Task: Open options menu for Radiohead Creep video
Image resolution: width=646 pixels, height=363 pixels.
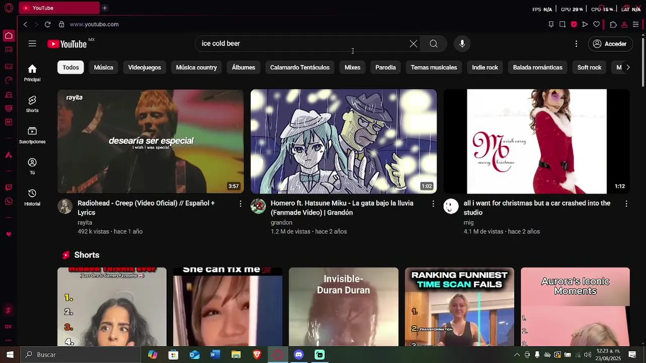Action: click(240, 204)
